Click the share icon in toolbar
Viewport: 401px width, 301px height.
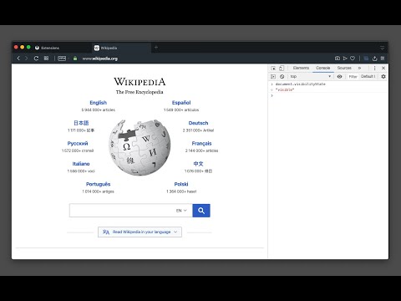point(375,59)
